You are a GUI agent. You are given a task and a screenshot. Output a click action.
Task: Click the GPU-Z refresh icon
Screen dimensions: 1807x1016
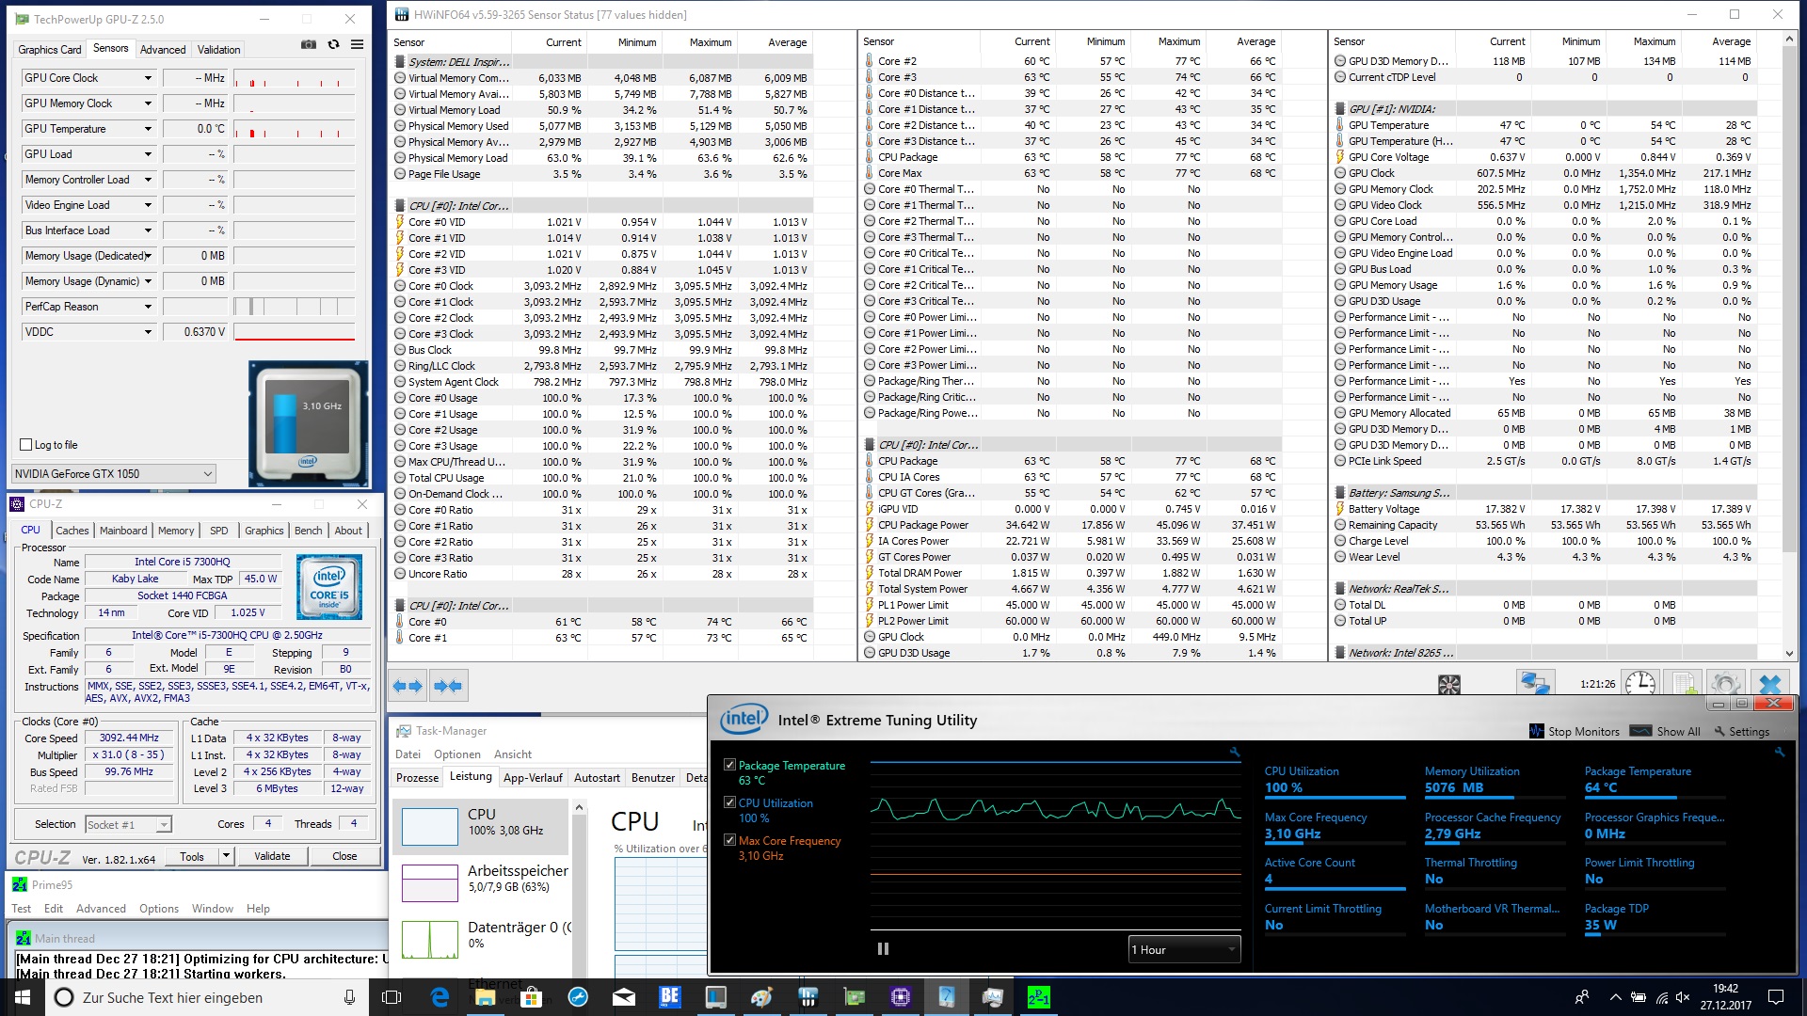pos(333,44)
